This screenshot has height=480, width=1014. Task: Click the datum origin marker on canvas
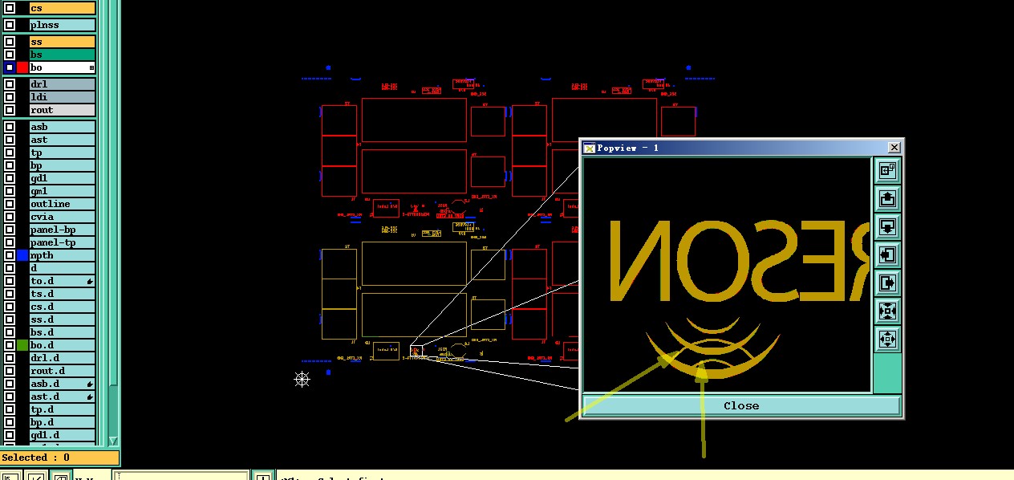click(x=302, y=378)
